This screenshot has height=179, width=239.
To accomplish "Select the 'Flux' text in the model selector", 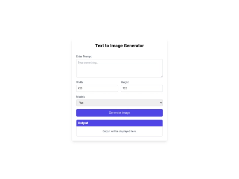I will point(81,103).
